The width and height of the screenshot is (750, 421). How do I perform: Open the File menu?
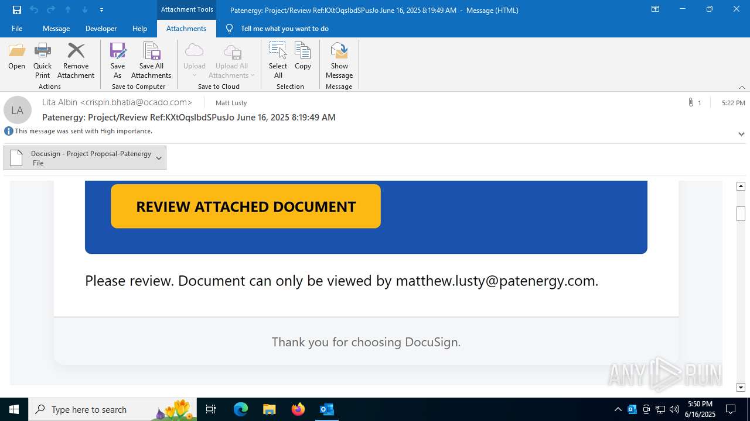(x=17, y=29)
